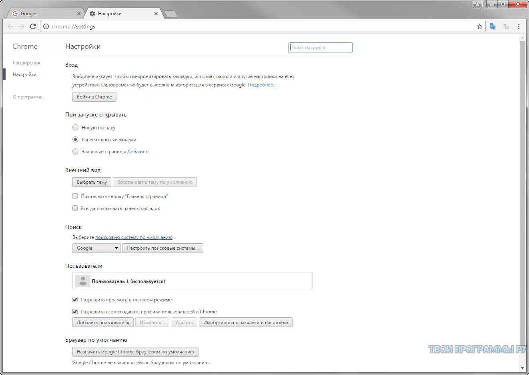Open a new tab
Screen dimensions: 529x375
pos(171,14)
